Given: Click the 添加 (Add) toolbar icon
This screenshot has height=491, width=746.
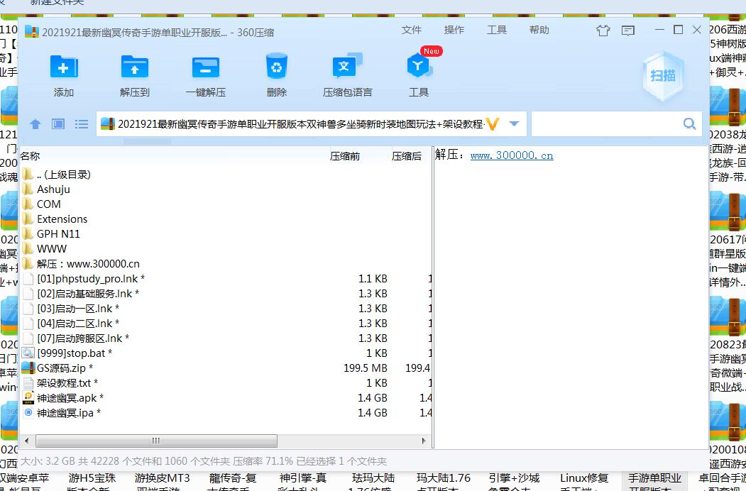Looking at the screenshot, I should (x=64, y=68).
